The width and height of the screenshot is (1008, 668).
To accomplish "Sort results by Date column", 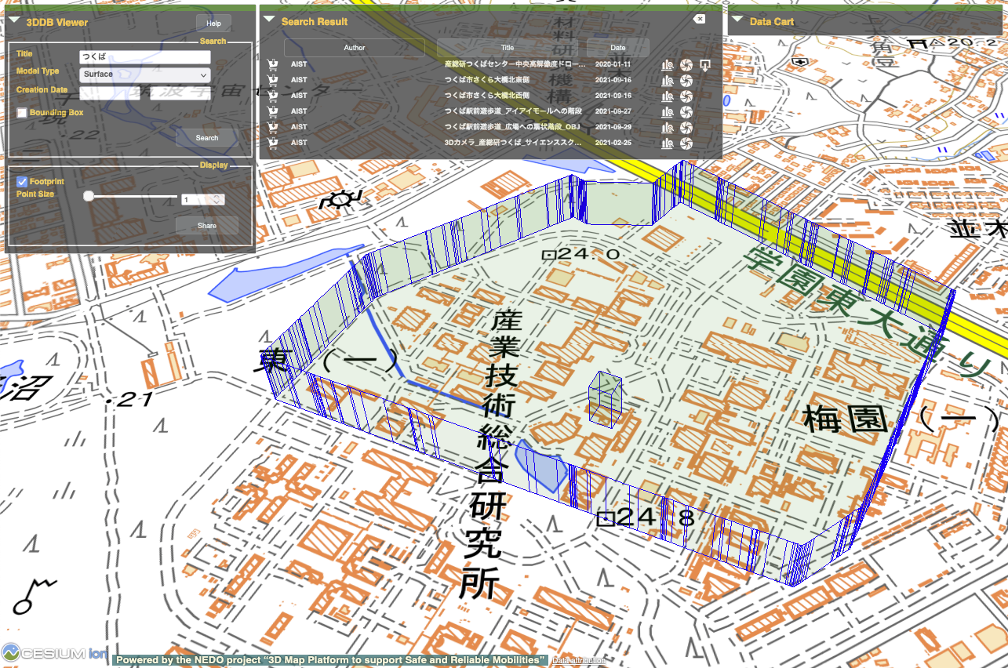I will pyautogui.click(x=618, y=48).
